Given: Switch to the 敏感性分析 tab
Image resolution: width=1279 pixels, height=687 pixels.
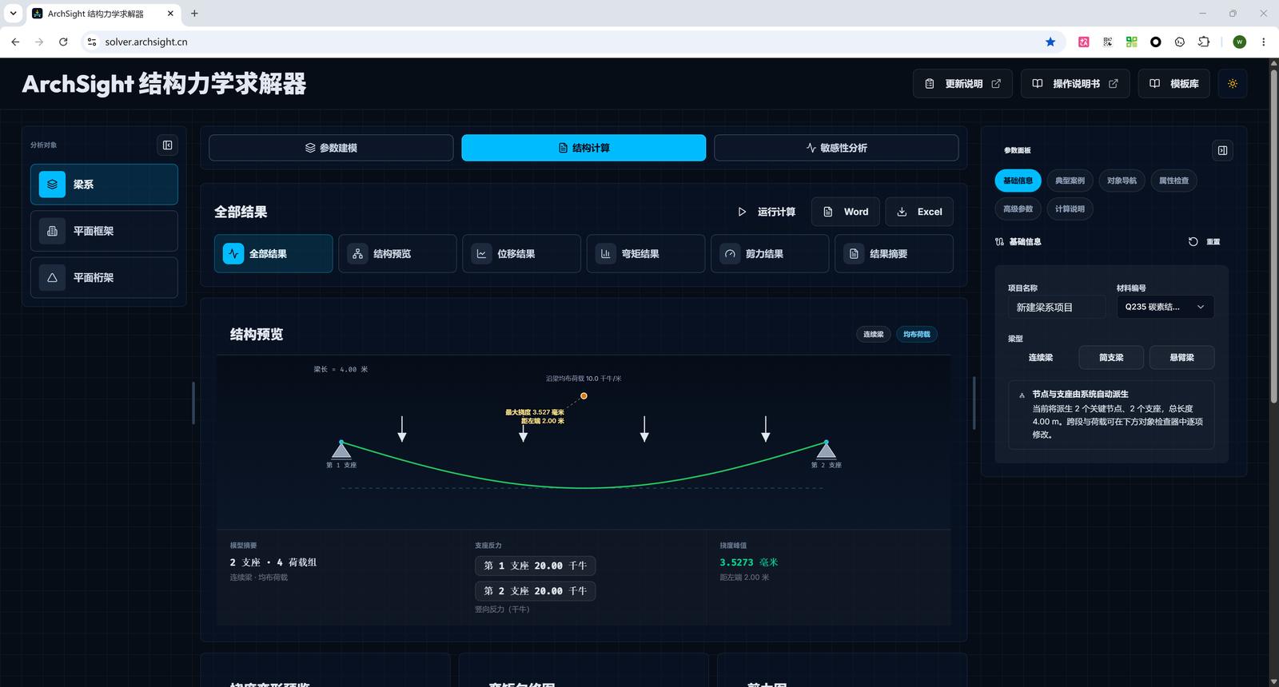Looking at the screenshot, I should (x=836, y=148).
